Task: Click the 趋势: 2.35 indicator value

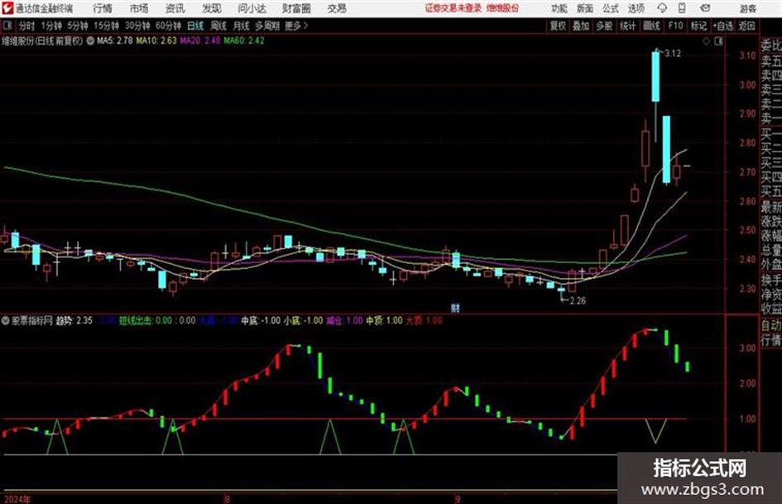Action: (x=74, y=320)
